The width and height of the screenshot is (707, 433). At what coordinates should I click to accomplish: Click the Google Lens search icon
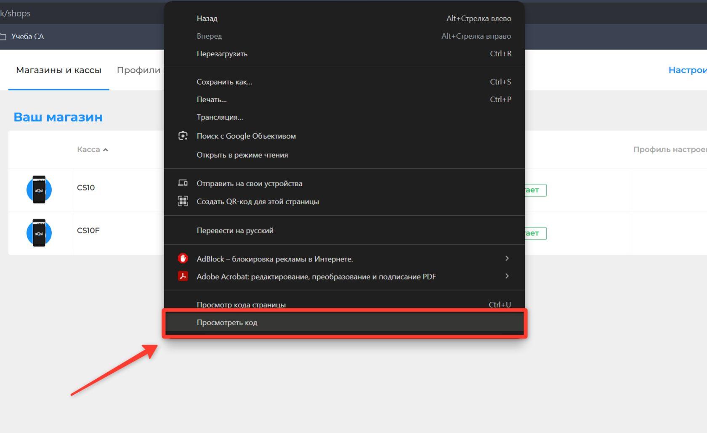[x=183, y=136]
